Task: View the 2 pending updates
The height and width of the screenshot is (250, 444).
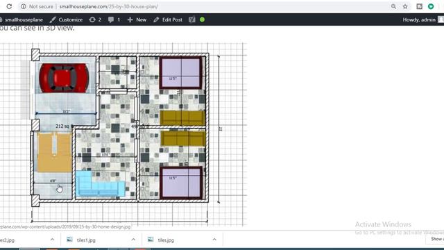Action: click(95, 19)
